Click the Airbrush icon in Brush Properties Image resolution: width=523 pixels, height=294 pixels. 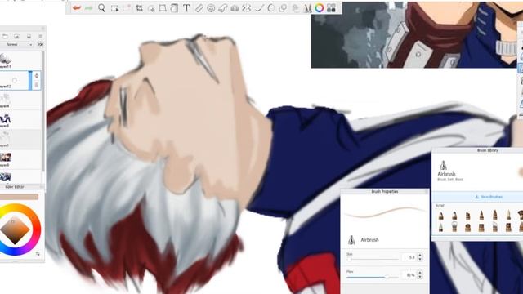pyautogui.click(x=351, y=239)
